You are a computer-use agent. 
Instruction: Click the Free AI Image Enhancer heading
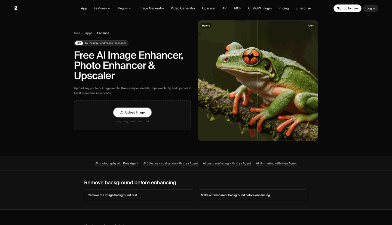(128, 65)
